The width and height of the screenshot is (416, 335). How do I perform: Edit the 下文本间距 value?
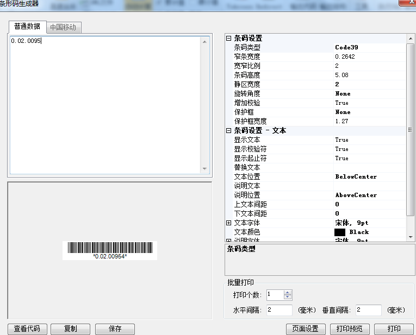(370, 214)
